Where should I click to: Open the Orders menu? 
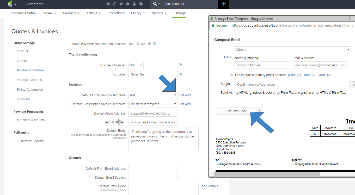[50, 13]
